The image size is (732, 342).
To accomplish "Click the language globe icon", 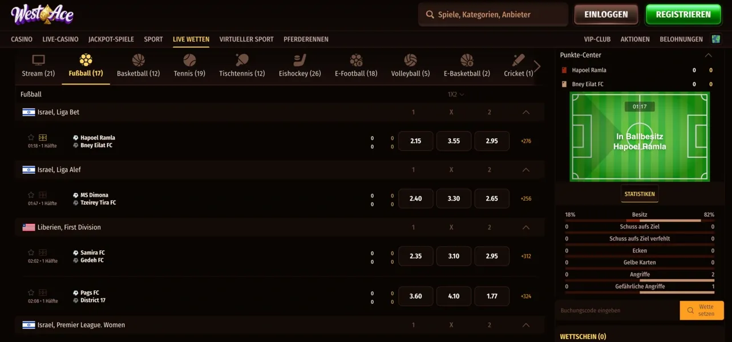I will coord(716,39).
